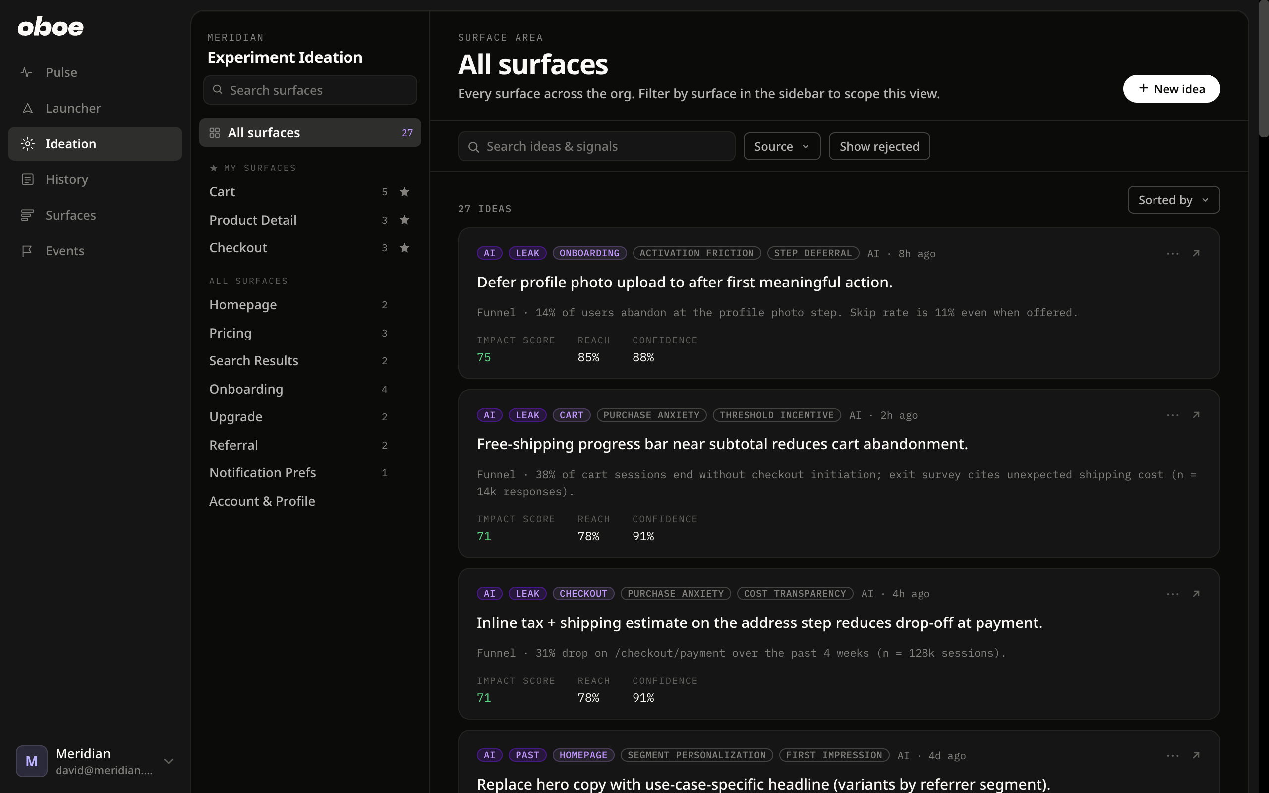1269x793 pixels.
Task: Open idea titled Inline tax + shipping estimate
Action: point(759,623)
